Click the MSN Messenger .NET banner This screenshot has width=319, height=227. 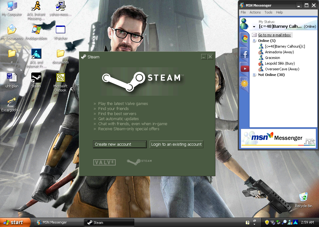coord(278,138)
